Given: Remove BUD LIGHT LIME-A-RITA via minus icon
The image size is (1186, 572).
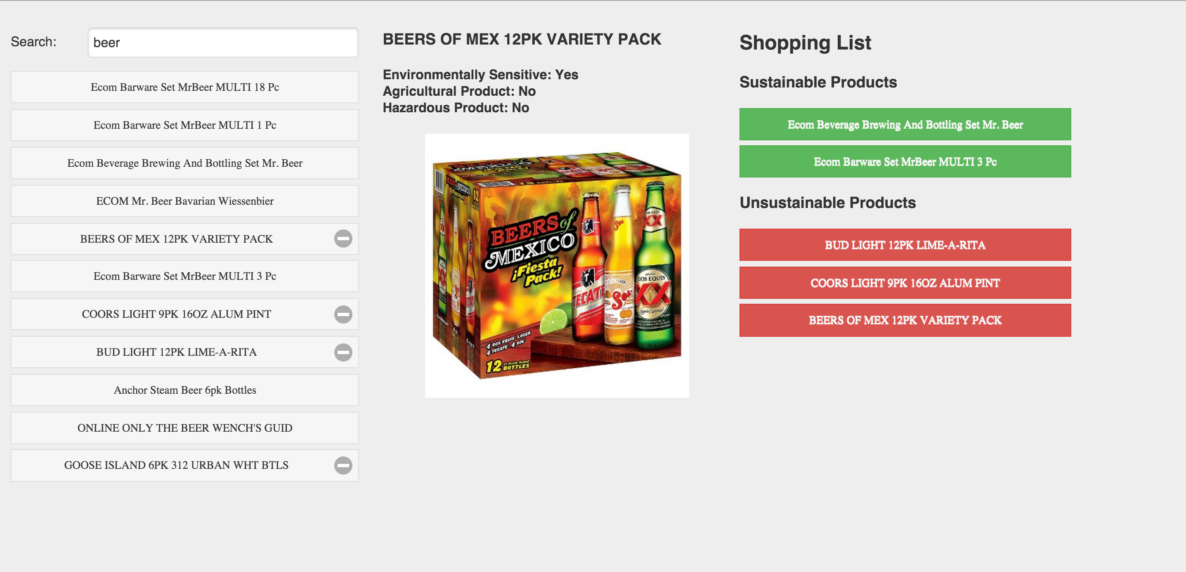Looking at the screenshot, I should click(x=343, y=352).
